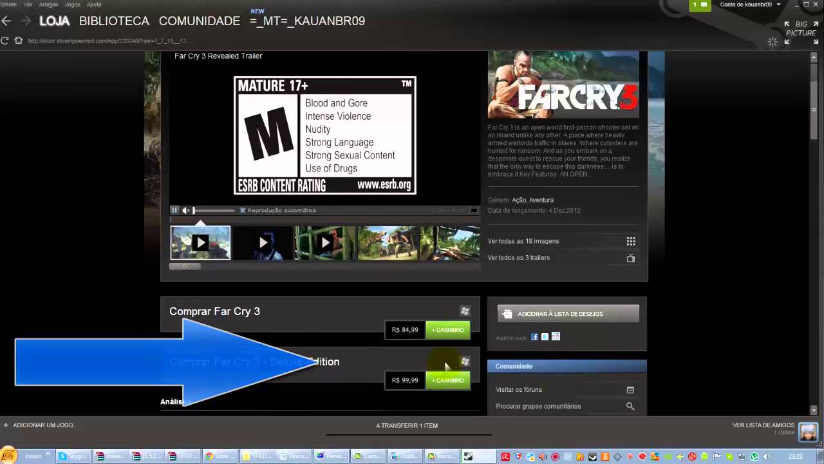Add Far Cry 3 R$ 84,99 to cart
824x464 pixels.
click(x=448, y=330)
